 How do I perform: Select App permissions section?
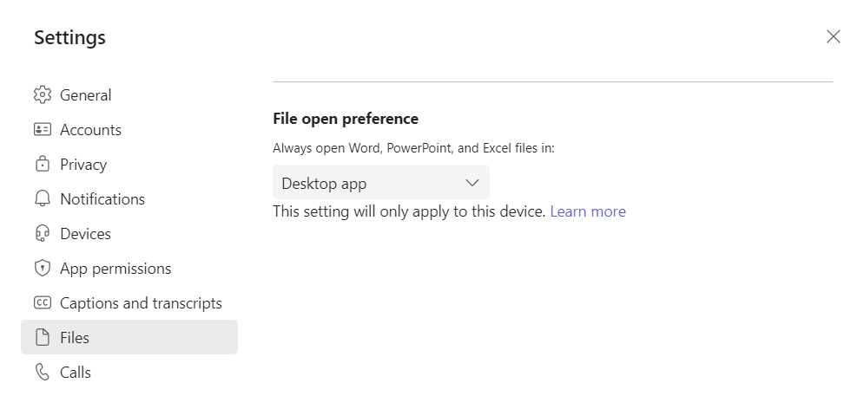(129, 269)
